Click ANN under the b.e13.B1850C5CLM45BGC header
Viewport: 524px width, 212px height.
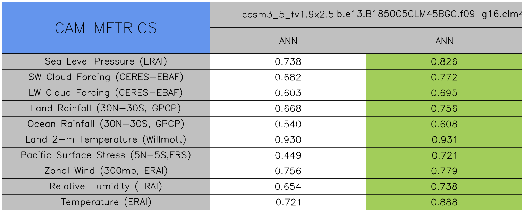[444, 41]
